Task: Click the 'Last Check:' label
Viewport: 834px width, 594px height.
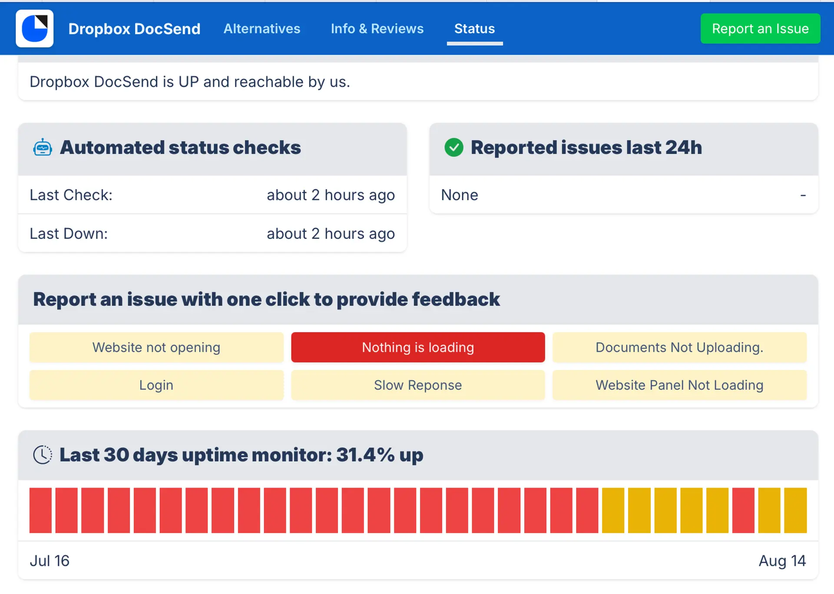Action: tap(71, 195)
